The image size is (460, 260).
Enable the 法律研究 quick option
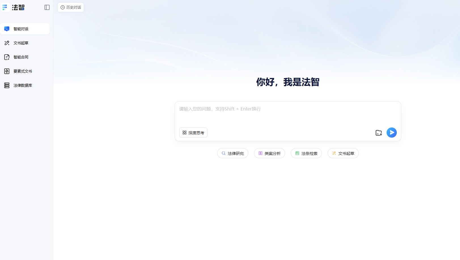[232, 153]
